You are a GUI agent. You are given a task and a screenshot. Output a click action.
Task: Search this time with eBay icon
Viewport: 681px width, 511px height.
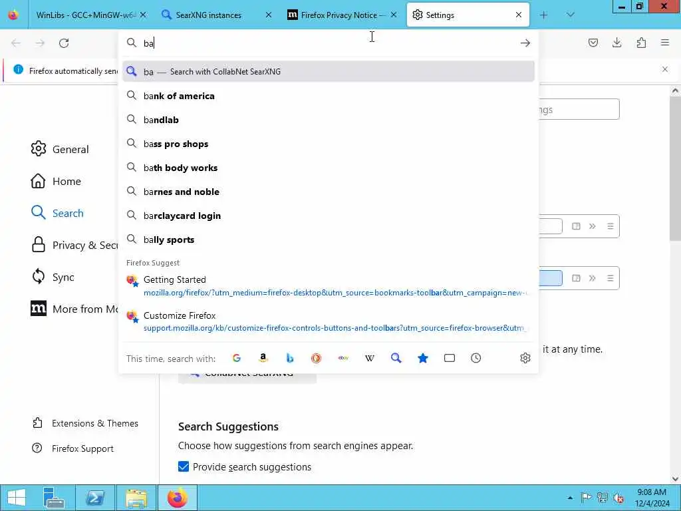(x=343, y=358)
